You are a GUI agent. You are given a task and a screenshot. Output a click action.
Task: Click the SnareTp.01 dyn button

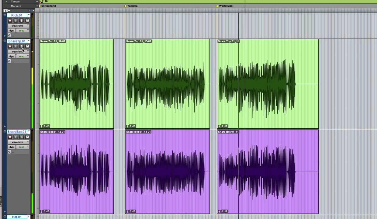[12, 56]
